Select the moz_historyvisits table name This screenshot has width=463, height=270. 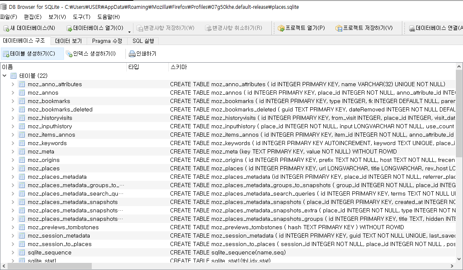50,118
